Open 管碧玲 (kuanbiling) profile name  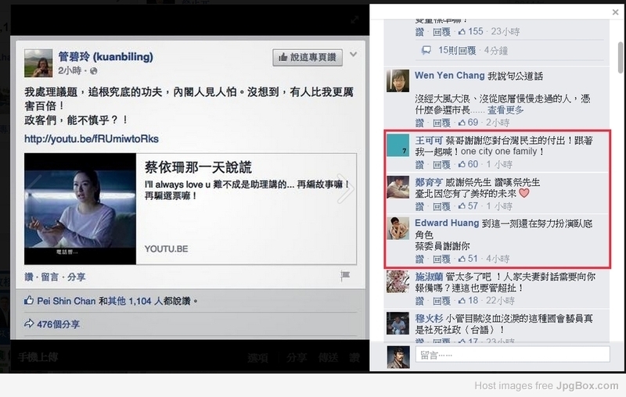(x=106, y=56)
